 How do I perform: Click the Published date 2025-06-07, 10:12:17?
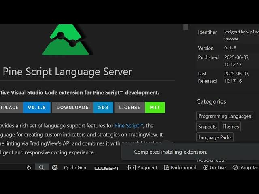point(237,61)
